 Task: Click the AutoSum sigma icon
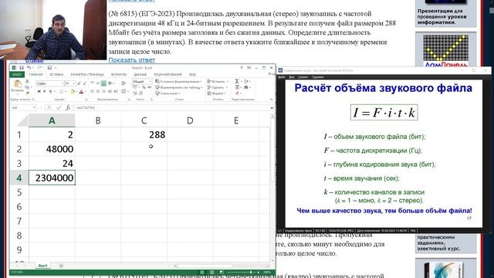point(237,82)
